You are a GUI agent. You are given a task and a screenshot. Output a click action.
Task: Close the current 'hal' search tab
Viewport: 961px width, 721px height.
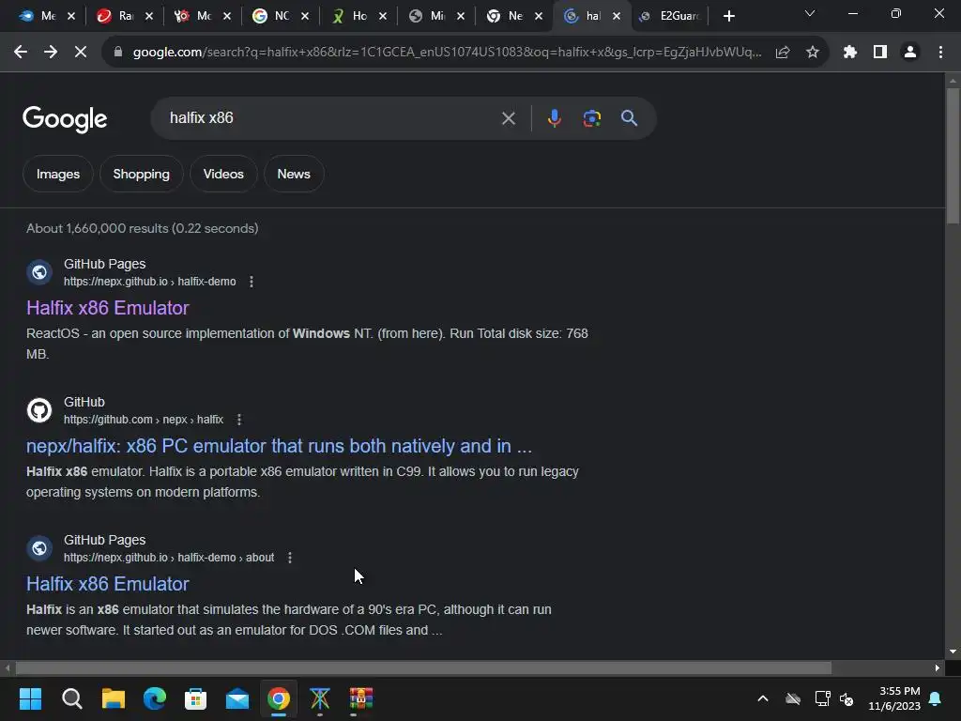click(x=617, y=16)
